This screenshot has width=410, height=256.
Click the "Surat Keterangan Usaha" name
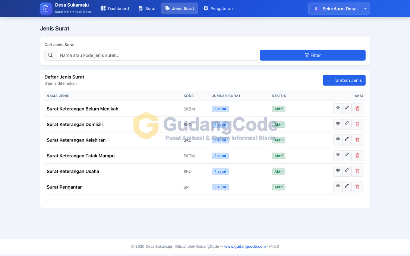73,172
